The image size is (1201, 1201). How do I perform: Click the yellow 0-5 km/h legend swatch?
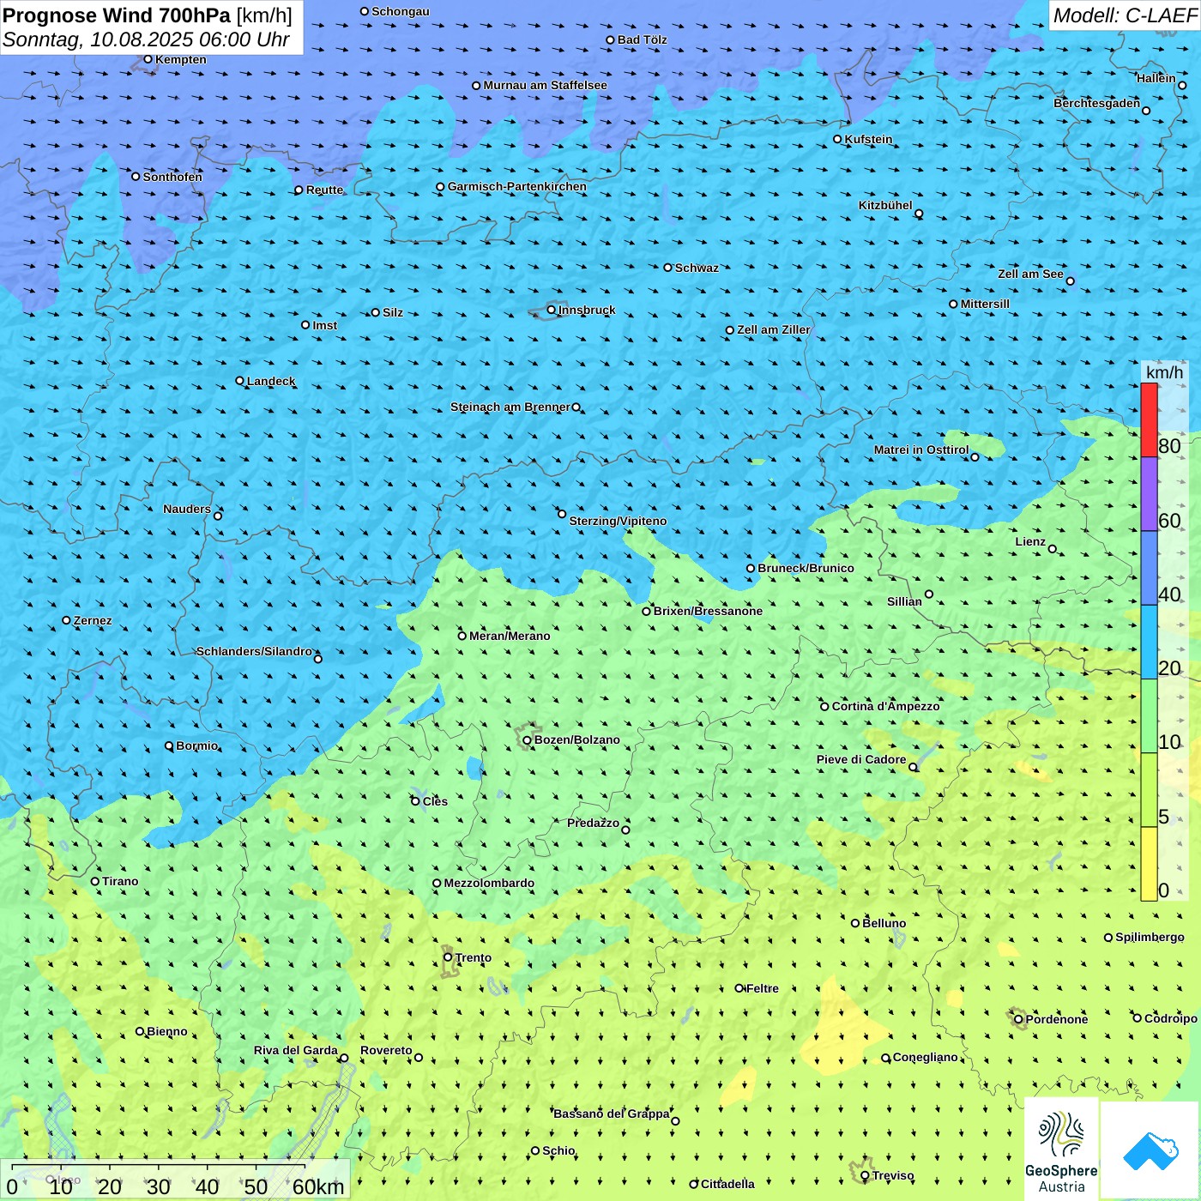tap(1149, 864)
